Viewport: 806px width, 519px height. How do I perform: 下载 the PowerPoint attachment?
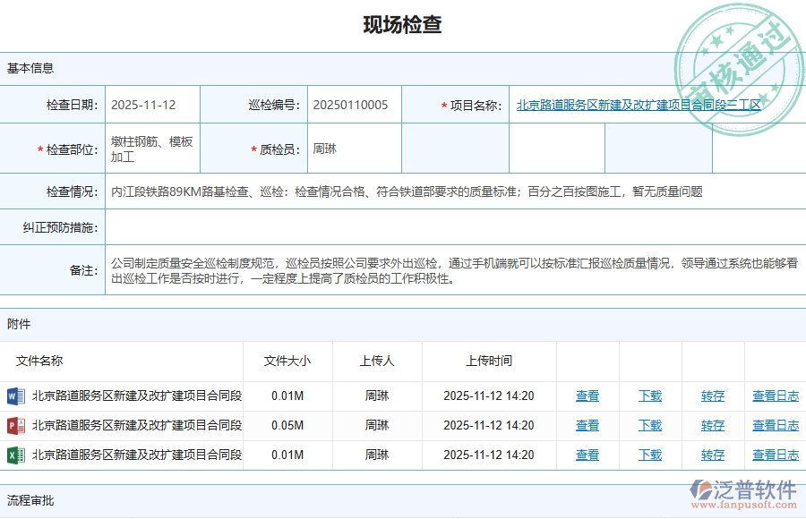649,426
